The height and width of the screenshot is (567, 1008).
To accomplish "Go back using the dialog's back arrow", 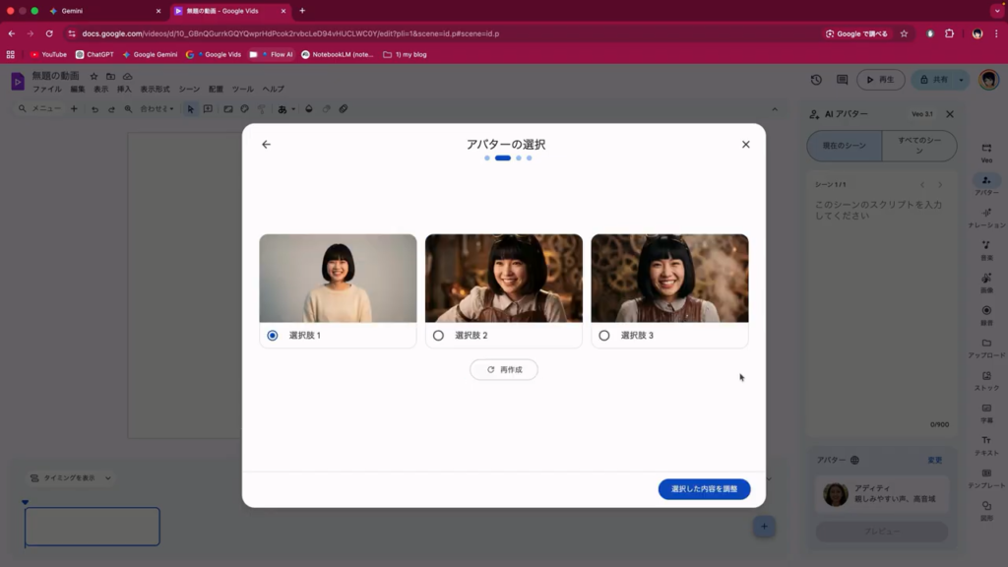I will (x=266, y=145).
